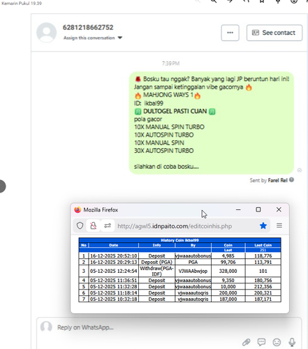308x349 pixels.
Task: Open the three-dots conversation options button
Action: (x=230, y=33)
